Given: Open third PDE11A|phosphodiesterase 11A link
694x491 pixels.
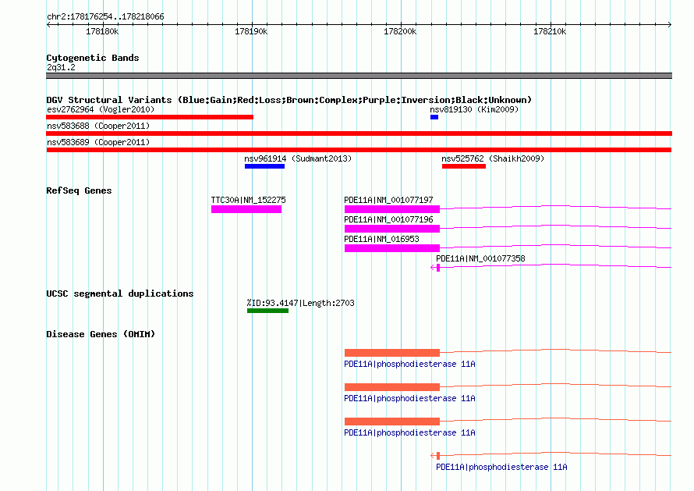Looking at the screenshot, I should pos(409,432).
